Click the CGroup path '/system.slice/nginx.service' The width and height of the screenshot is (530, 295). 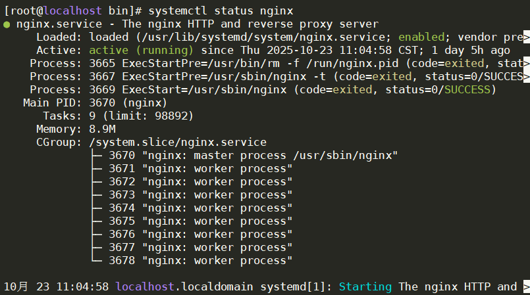coord(178,143)
